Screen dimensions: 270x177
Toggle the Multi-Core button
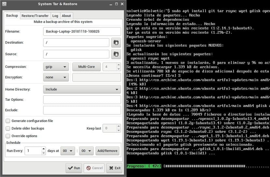87,67
